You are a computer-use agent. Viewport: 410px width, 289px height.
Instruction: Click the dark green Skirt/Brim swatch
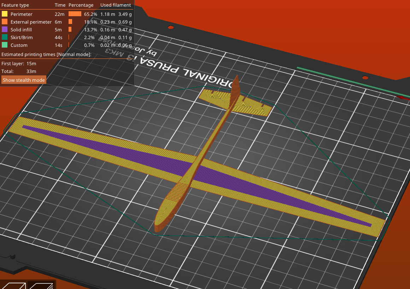5,37
